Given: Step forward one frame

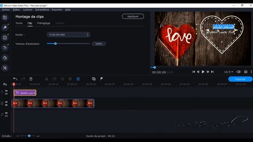Looking at the screenshot, I should point(208,72).
